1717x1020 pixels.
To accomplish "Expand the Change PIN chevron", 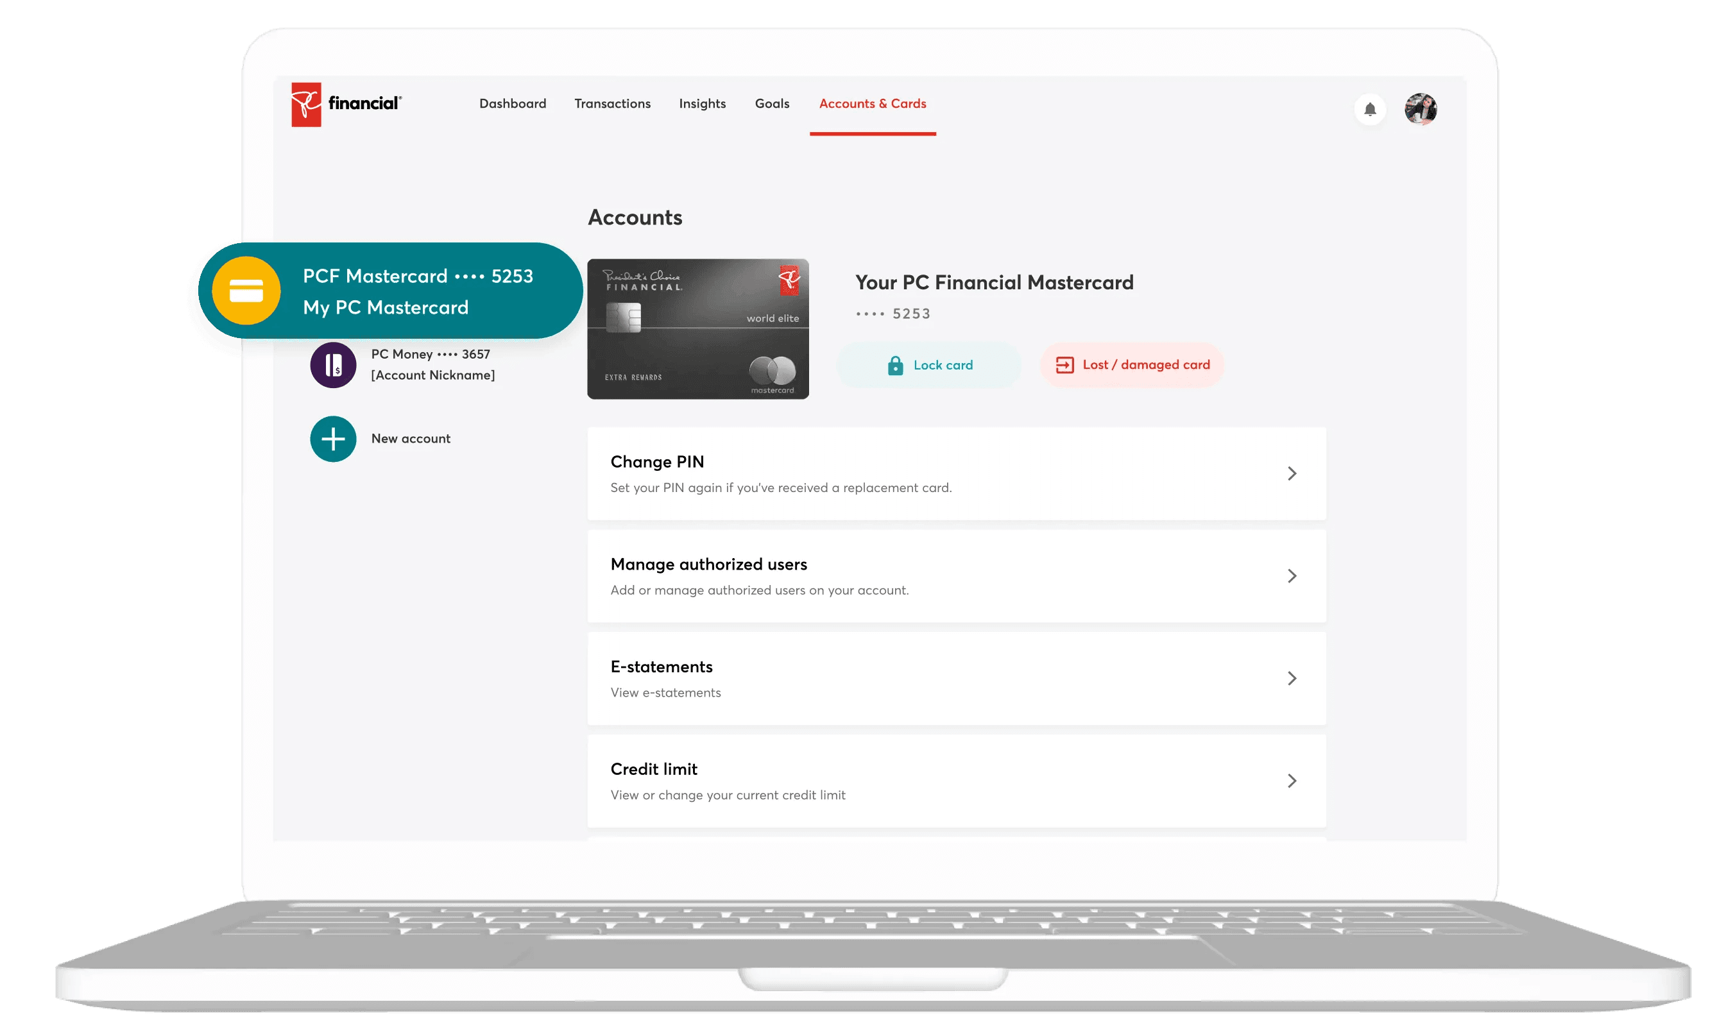I will [x=1292, y=473].
